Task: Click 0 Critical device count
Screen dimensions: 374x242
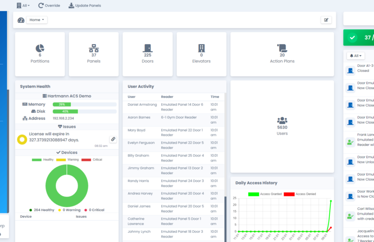Action: [94, 210]
